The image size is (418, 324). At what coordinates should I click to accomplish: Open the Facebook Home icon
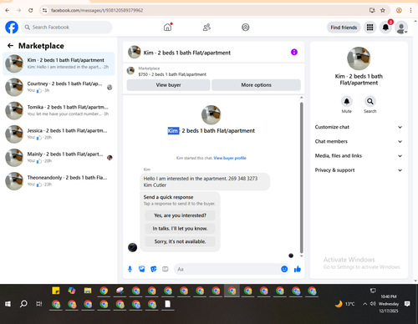click(167, 28)
